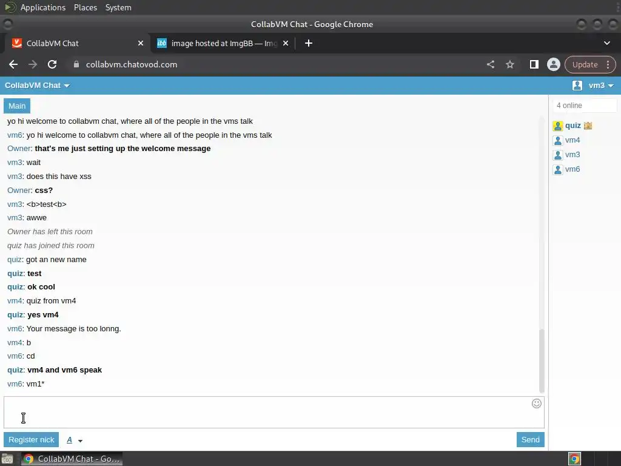Open the tab search chevron

click(x=606, y=43)
